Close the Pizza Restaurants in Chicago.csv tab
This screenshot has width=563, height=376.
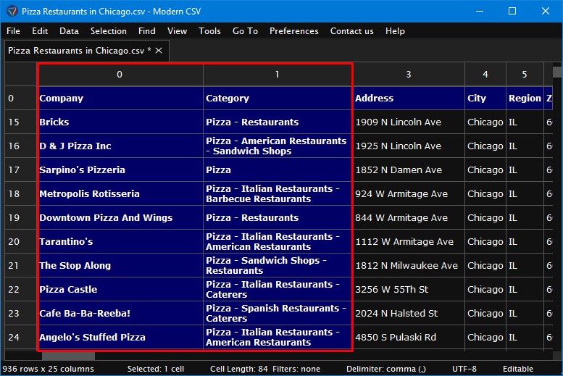(159, 51)
